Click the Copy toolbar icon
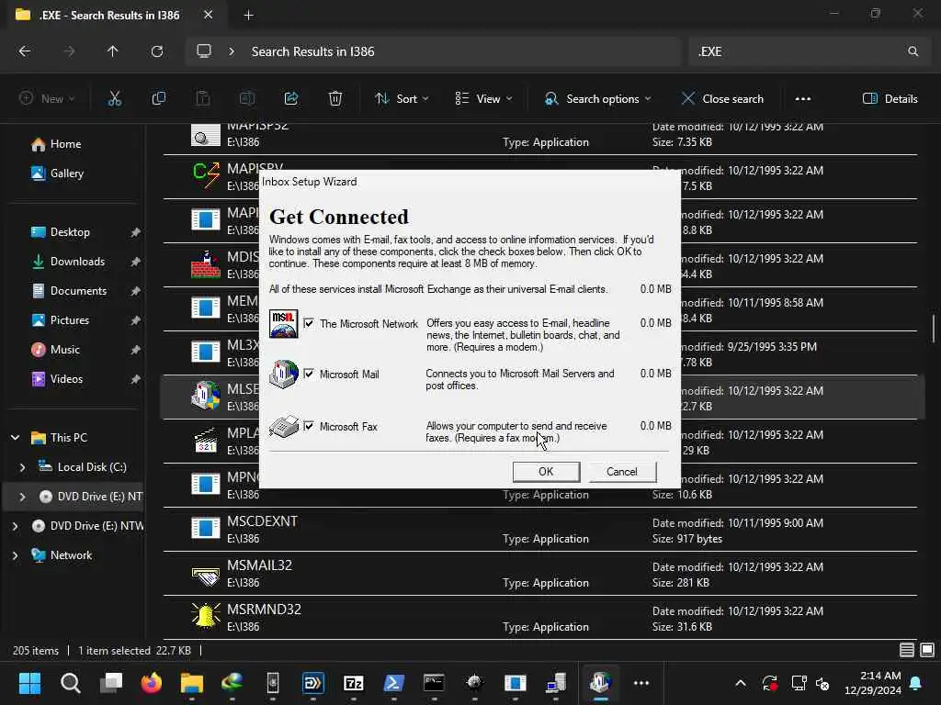The image size is (941, 705). pyautogui.click(x=158, y=99)
